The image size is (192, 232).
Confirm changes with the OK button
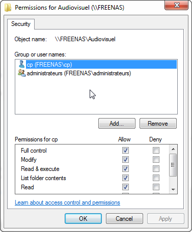83,218
